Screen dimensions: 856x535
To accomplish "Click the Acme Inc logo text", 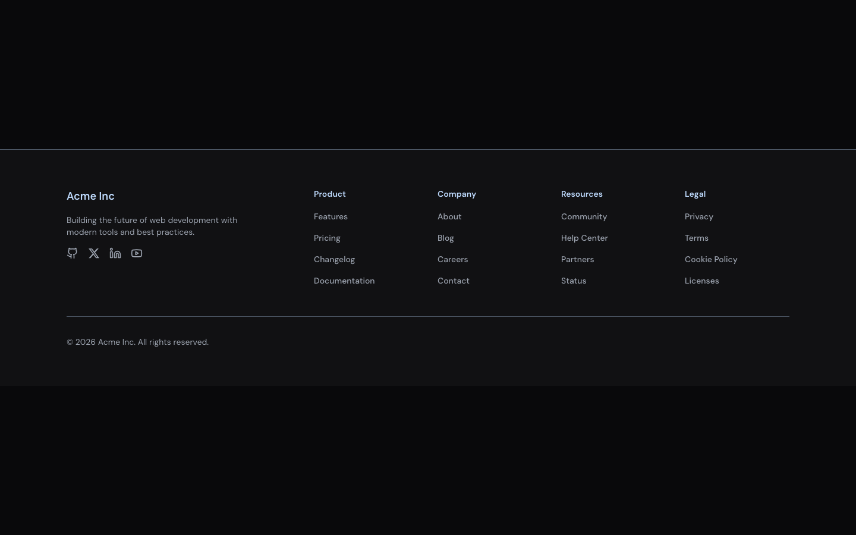I will 90,196.
